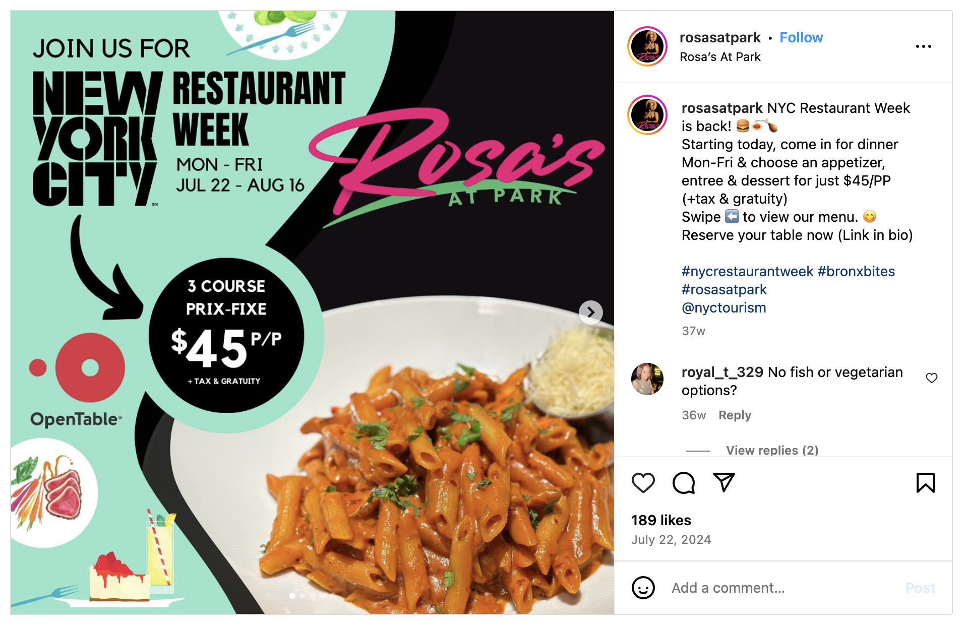Follow the rosasatpark account

pyautogui.click(x=801, y=37)
